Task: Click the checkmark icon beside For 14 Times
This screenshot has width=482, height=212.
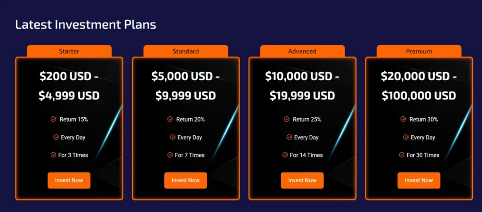Action: [x=285, y=155]
